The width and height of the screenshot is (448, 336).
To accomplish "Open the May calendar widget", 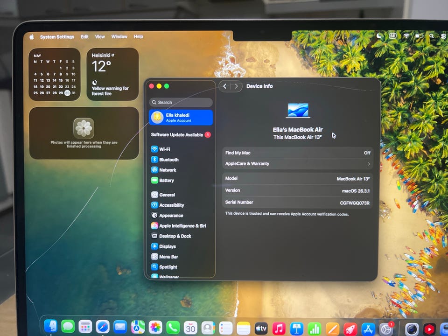I will click(x=54, y=74).
